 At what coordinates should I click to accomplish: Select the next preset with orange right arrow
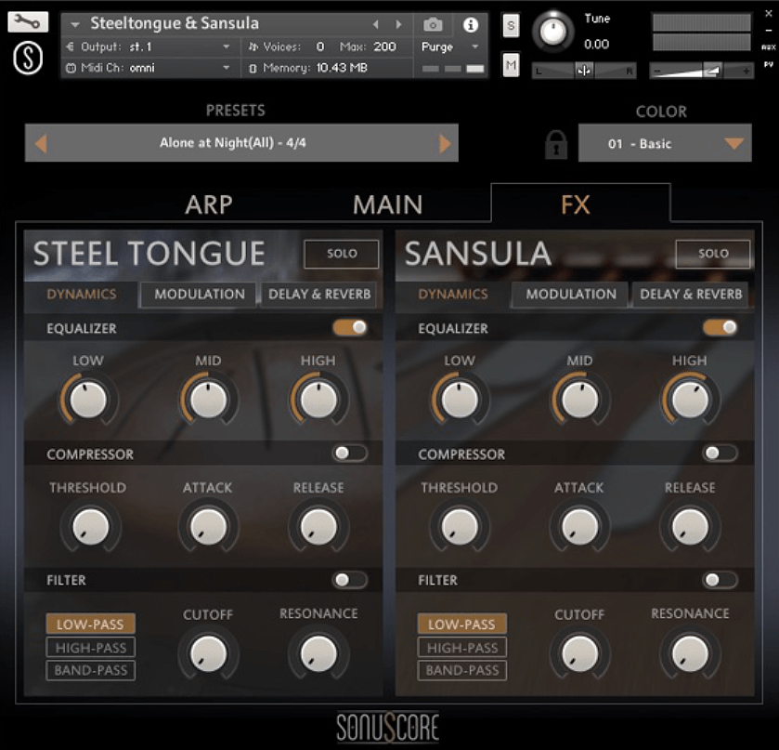point(445,144)
